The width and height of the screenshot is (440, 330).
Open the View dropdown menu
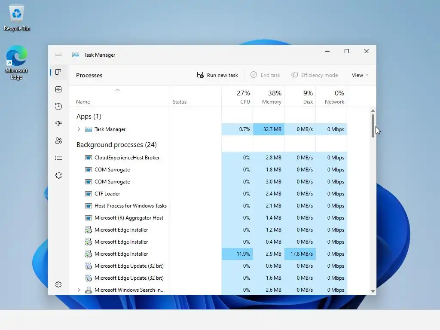[360, 75]
